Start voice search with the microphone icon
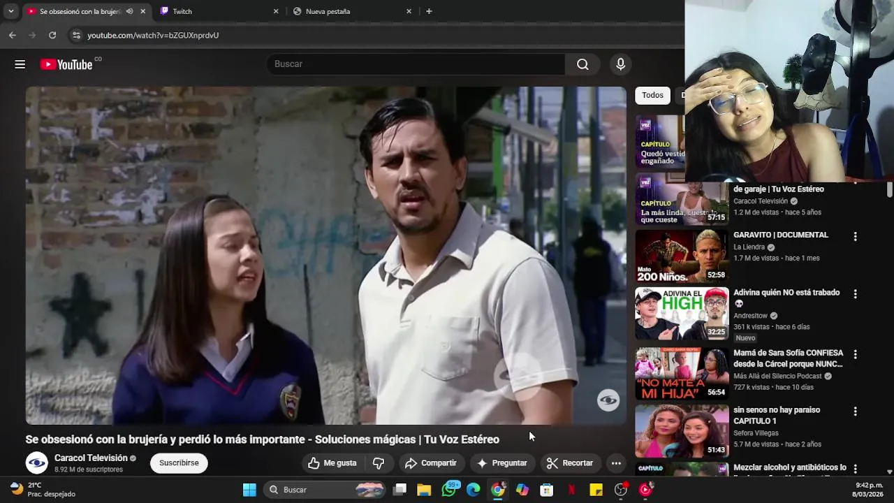 [x=620, y=64]
